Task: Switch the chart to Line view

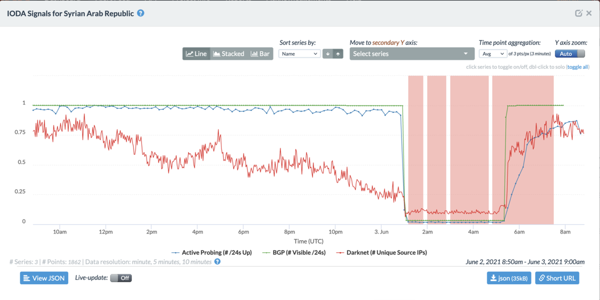Action: pos(196,54)
